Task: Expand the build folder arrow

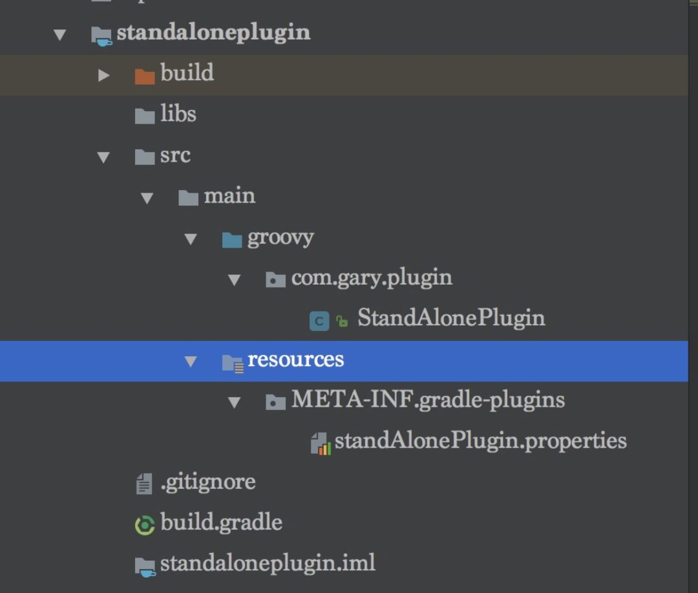Action: [x=103, y=75]
